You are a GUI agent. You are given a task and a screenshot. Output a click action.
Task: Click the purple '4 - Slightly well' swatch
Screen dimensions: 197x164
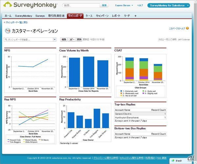[143, 93]
